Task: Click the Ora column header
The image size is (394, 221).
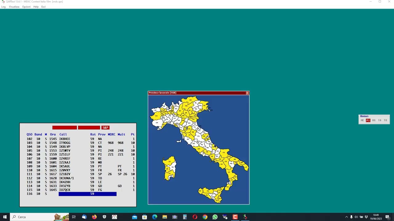Action: (x=53, y=134)
